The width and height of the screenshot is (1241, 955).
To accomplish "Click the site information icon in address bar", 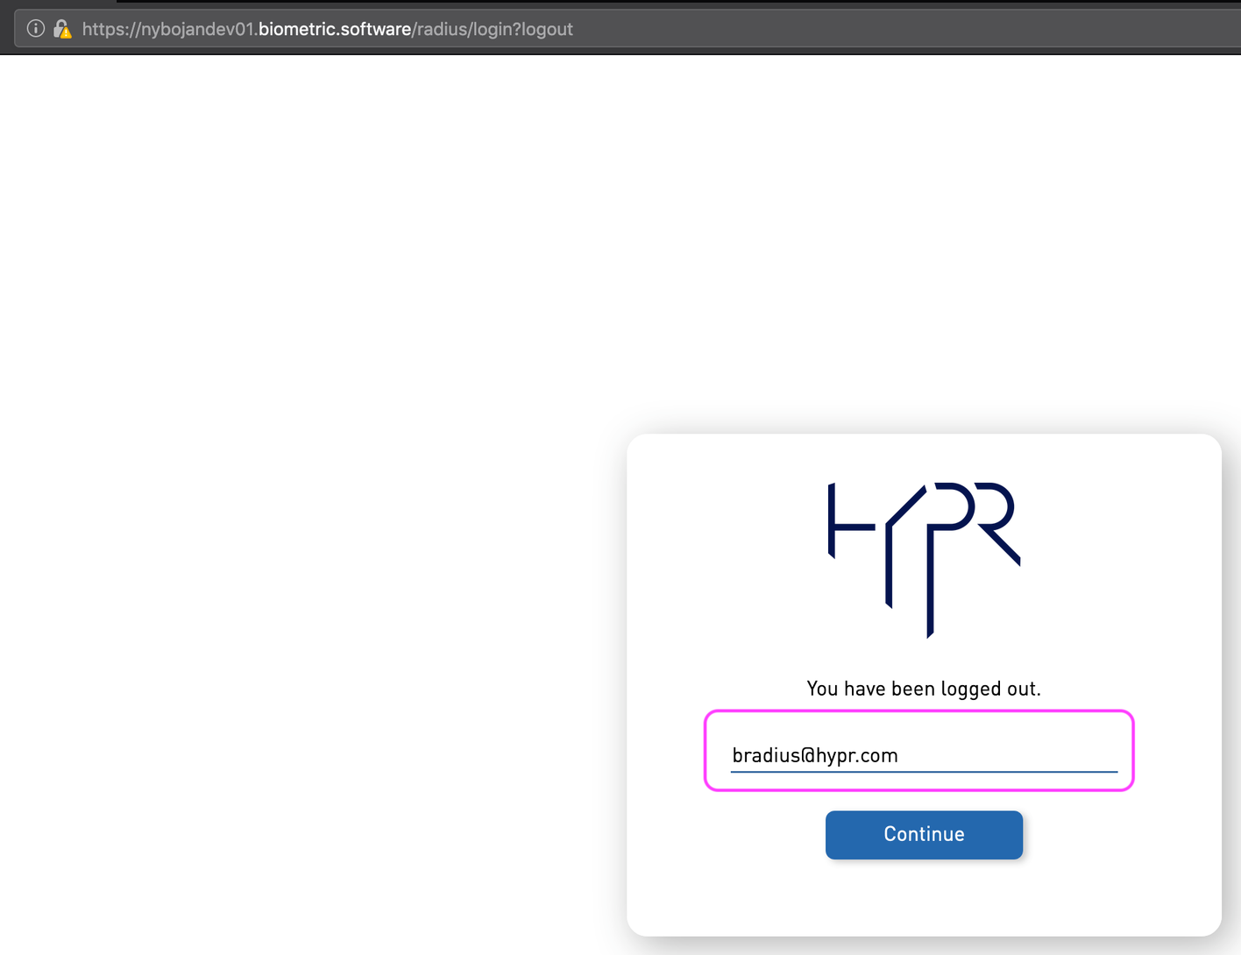I will (36, 29).
